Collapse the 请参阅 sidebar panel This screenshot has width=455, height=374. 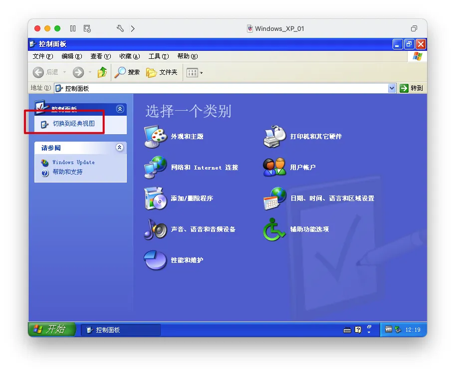119,148
